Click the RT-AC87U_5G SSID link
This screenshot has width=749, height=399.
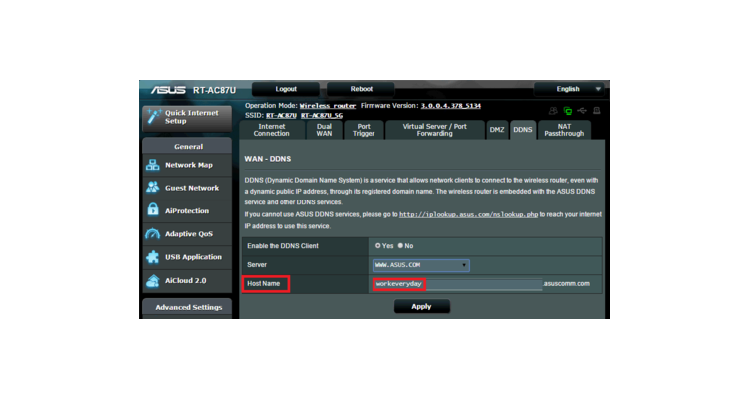(322, 115)
